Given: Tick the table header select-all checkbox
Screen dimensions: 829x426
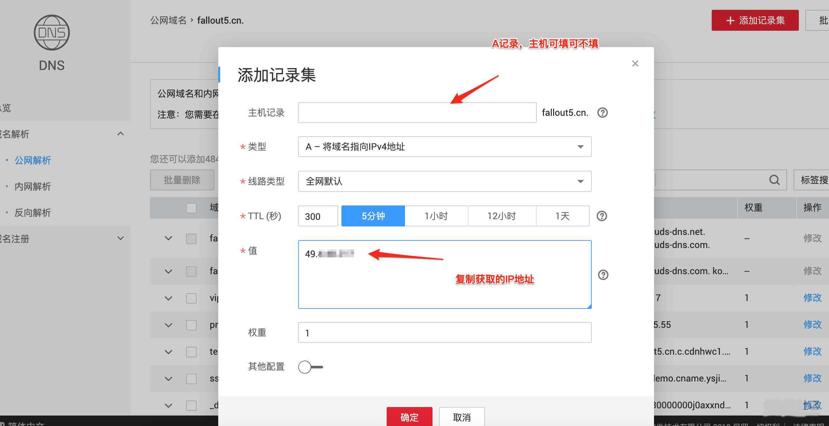Looking at the screenshot, I should click(x=191, y=208).
